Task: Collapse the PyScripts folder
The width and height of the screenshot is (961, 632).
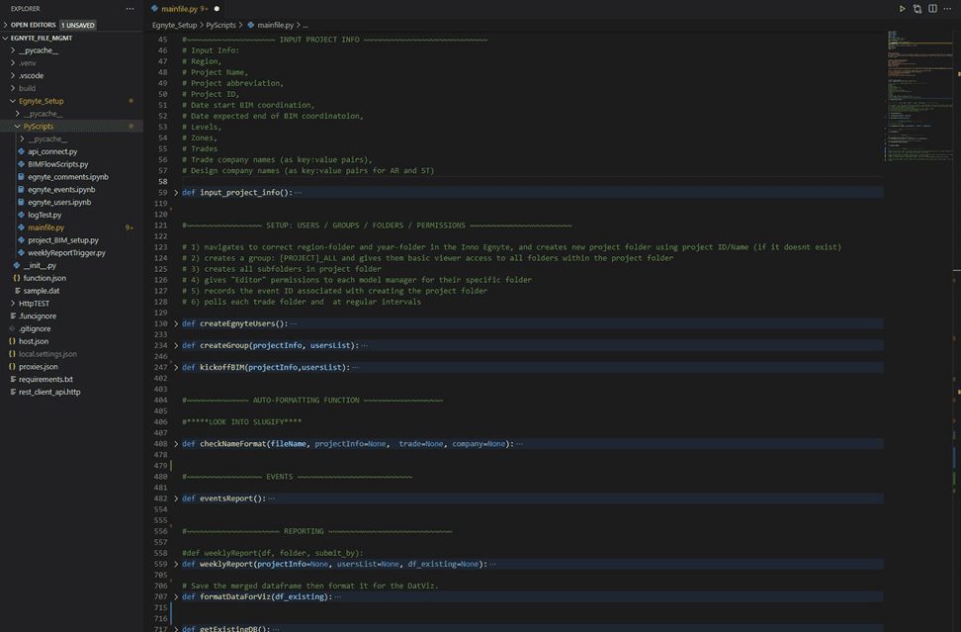Action: [x=17, y=127]
